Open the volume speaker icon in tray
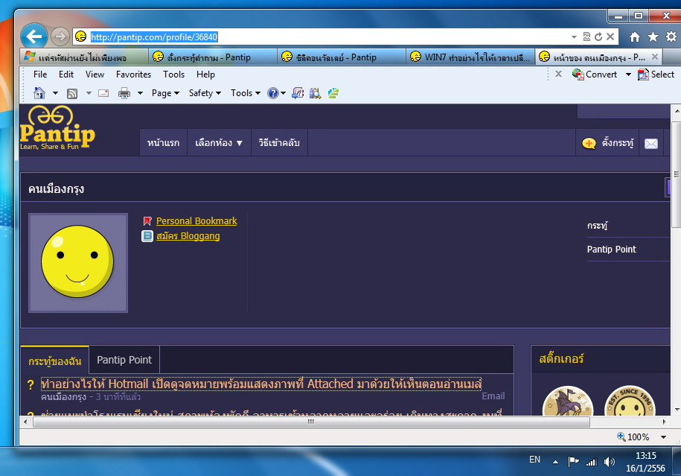Image resolution: width=681 pixels, height=476 pixels. 610,462
